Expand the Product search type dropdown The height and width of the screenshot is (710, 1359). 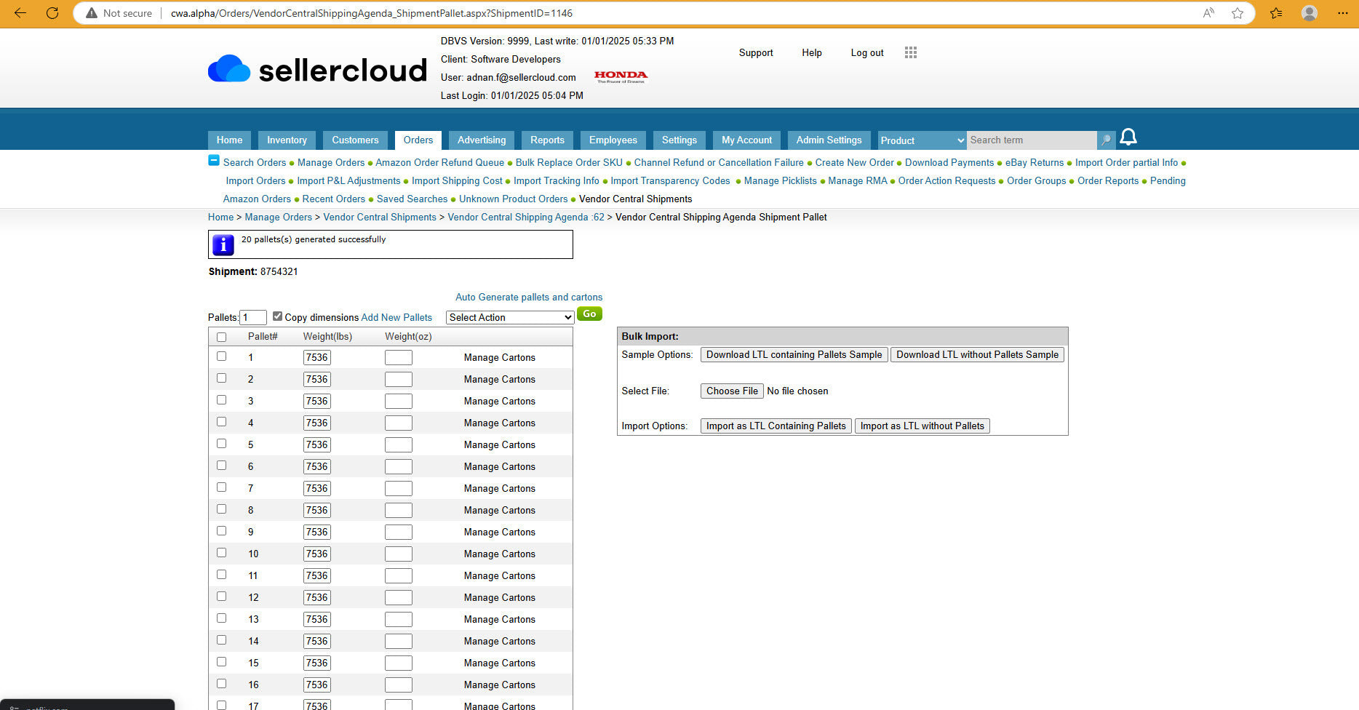(x=922, y=140)
